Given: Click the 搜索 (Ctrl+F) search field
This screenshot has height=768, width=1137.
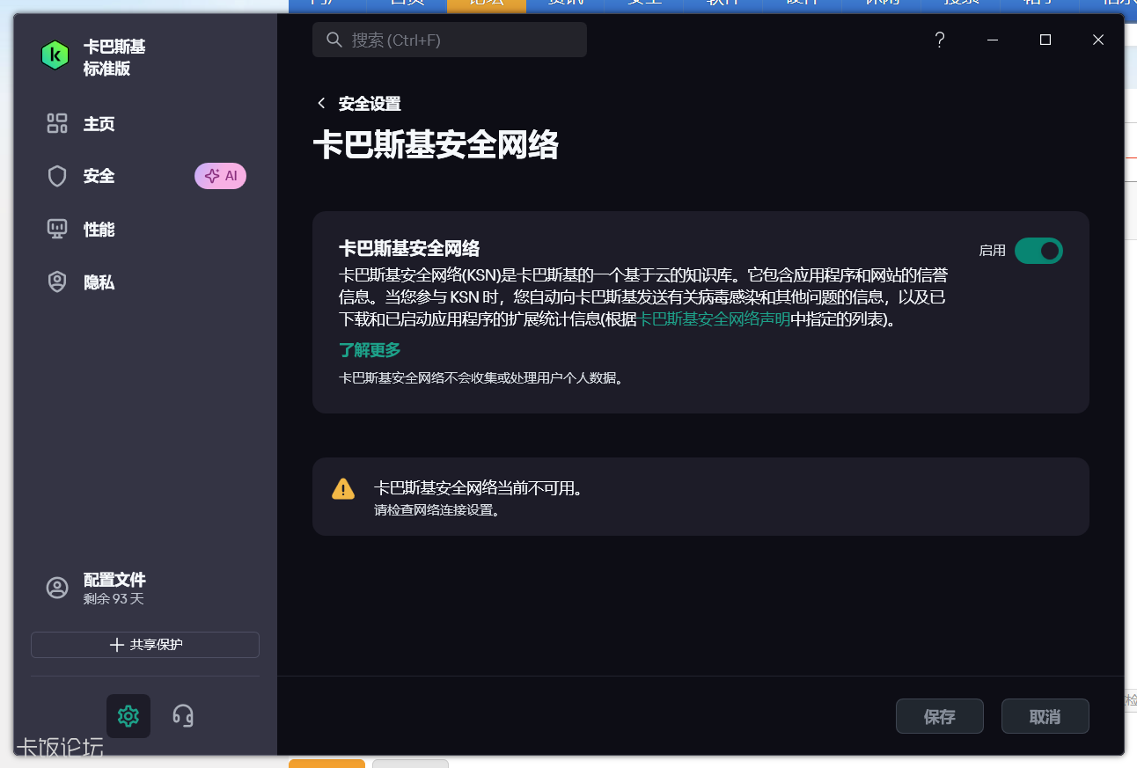Looking at the screenshot, I should (x=450, y=40).
